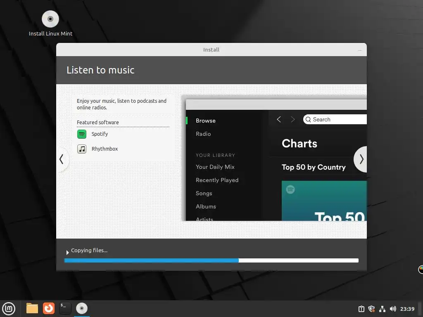Screen dimensions: 423x317
Task: Launch the Firefox browser from the panel
Action: [49, 308]
